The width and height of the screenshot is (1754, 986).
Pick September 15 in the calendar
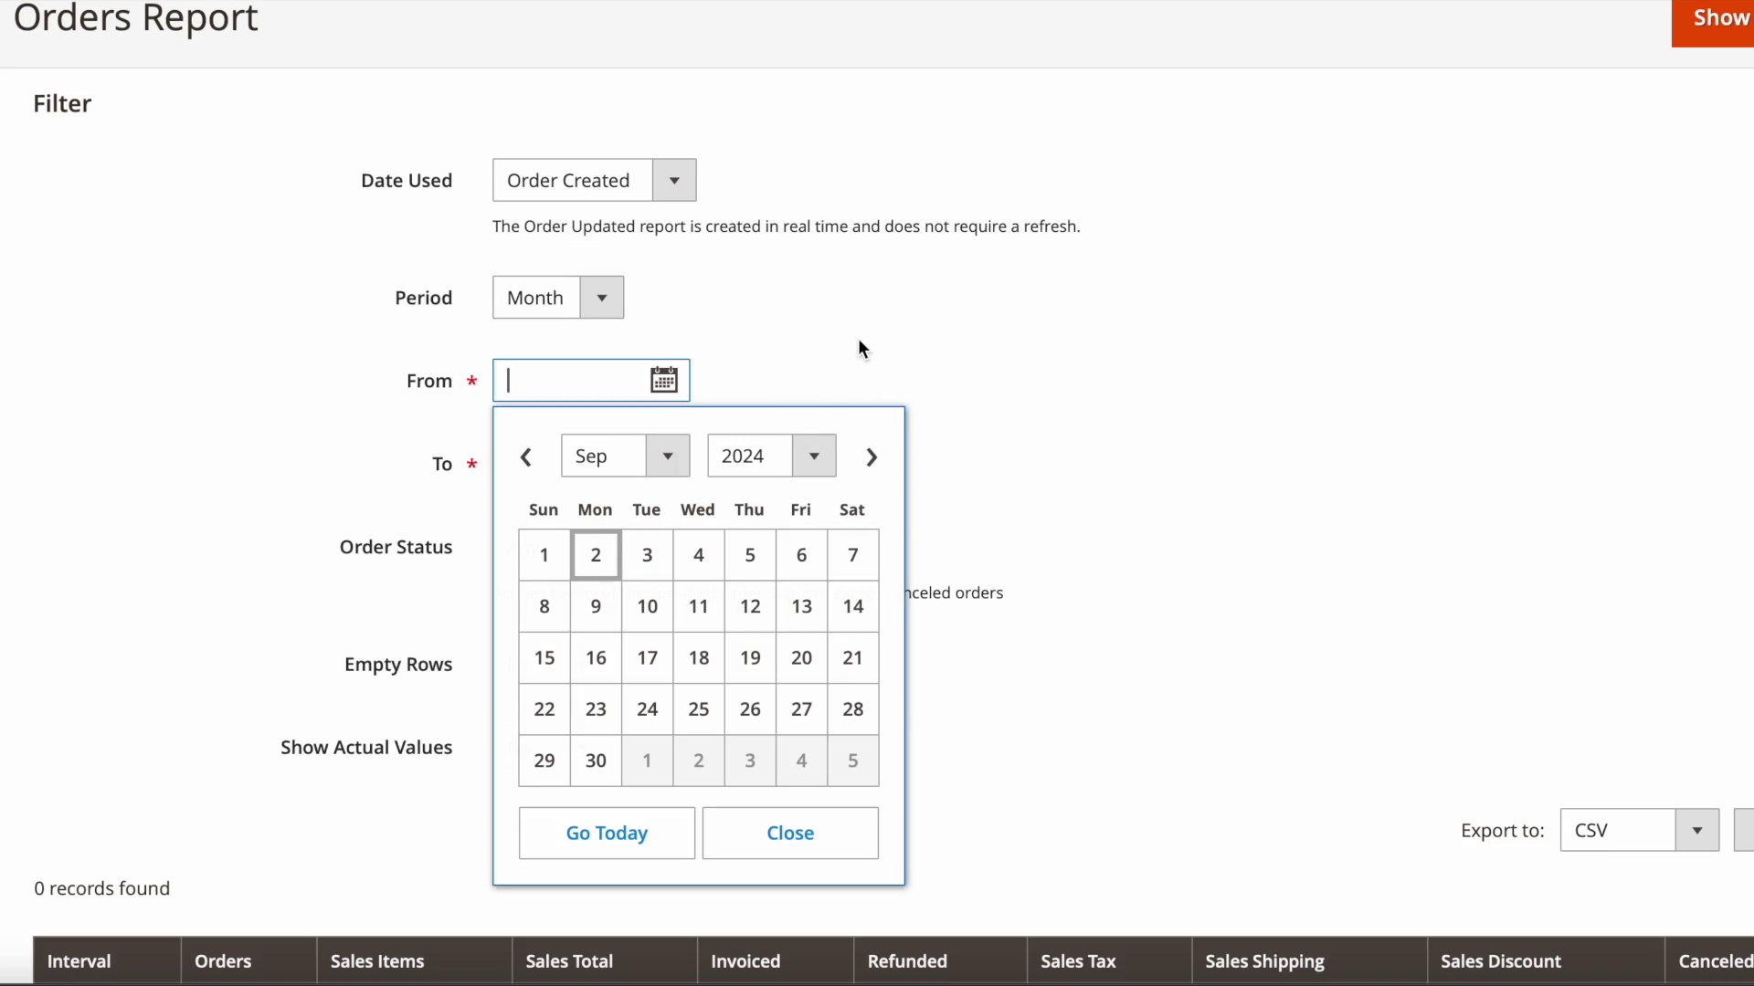(544, 658)
